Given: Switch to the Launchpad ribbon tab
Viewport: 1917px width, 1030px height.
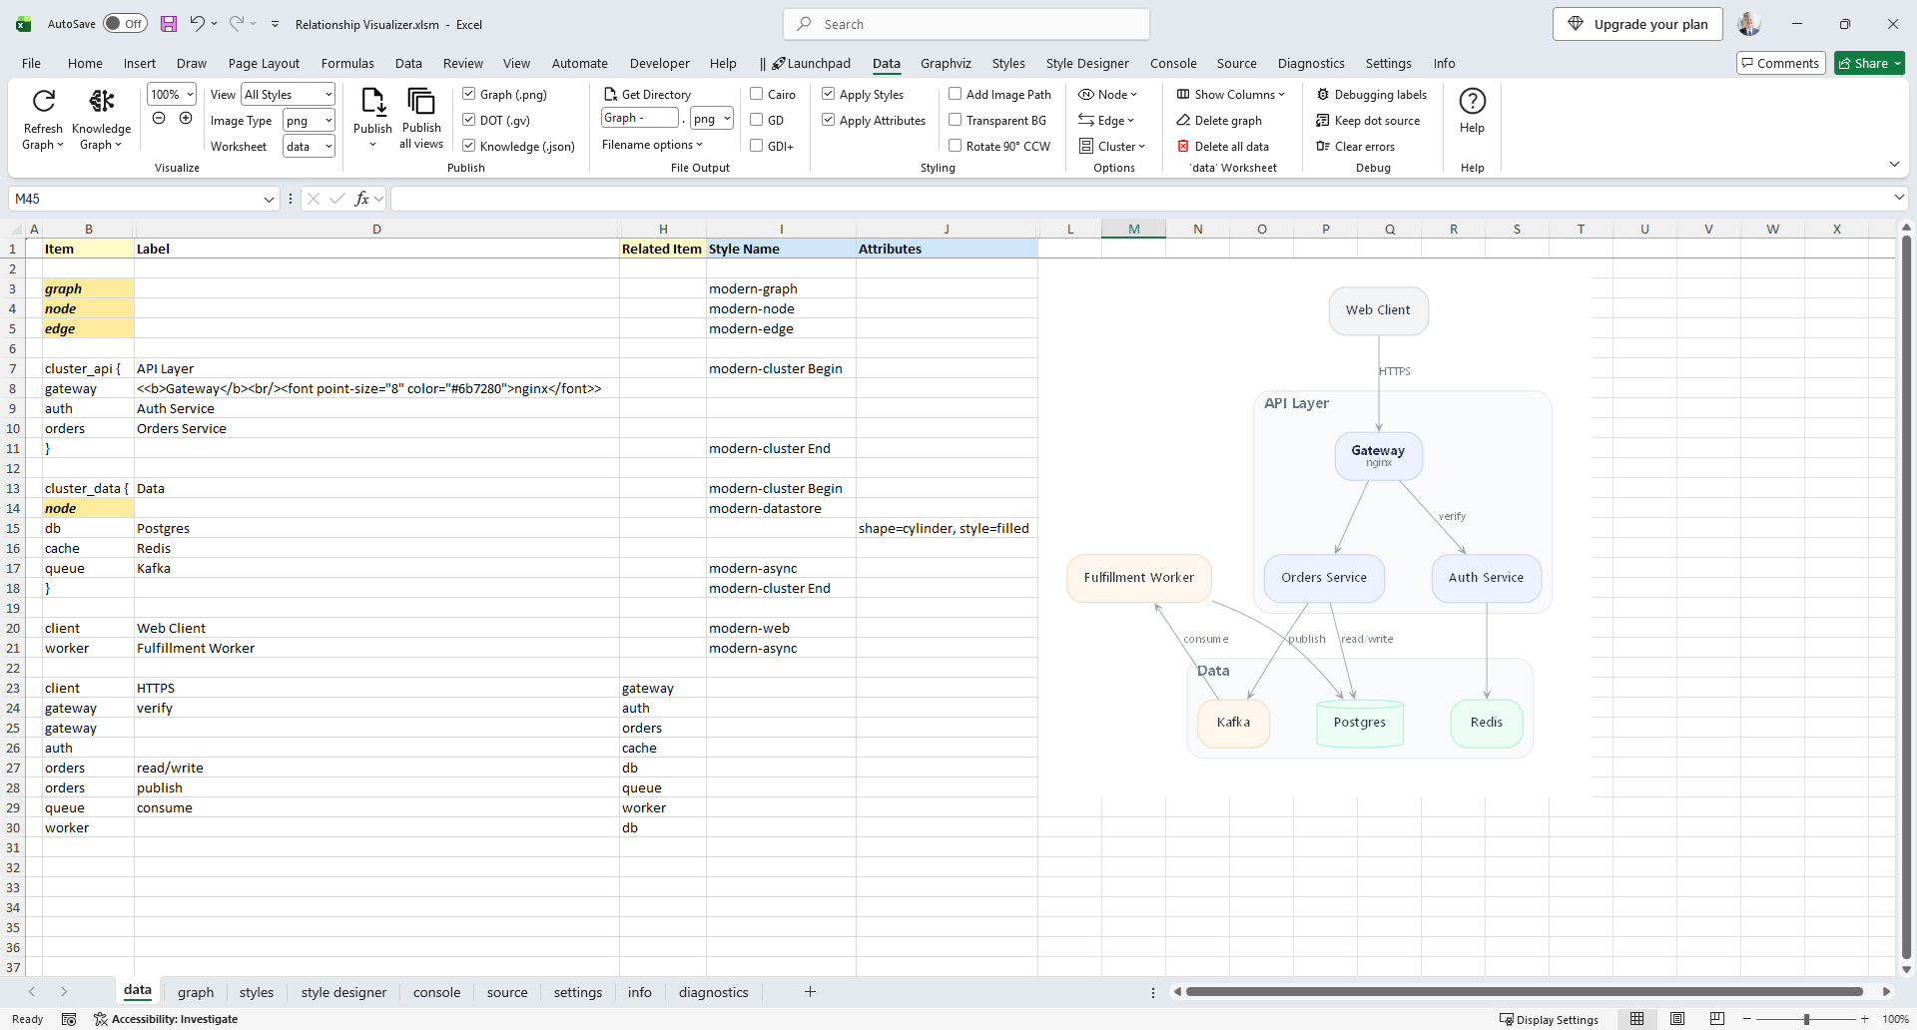Looking at the screenshot, I should [811, 63].
